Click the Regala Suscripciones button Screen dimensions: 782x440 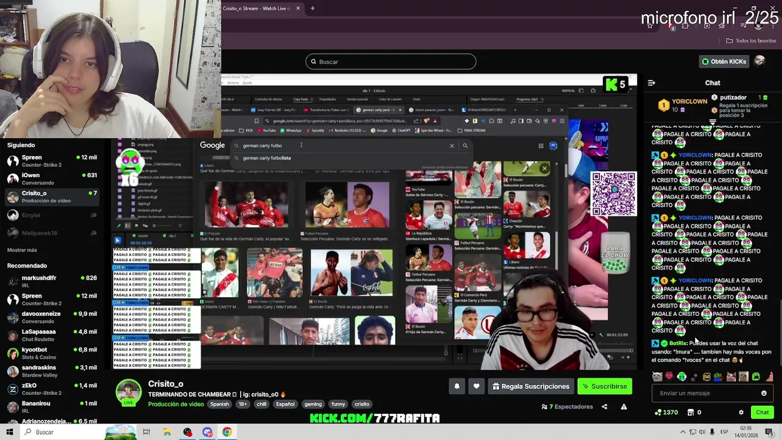(530, 386)
